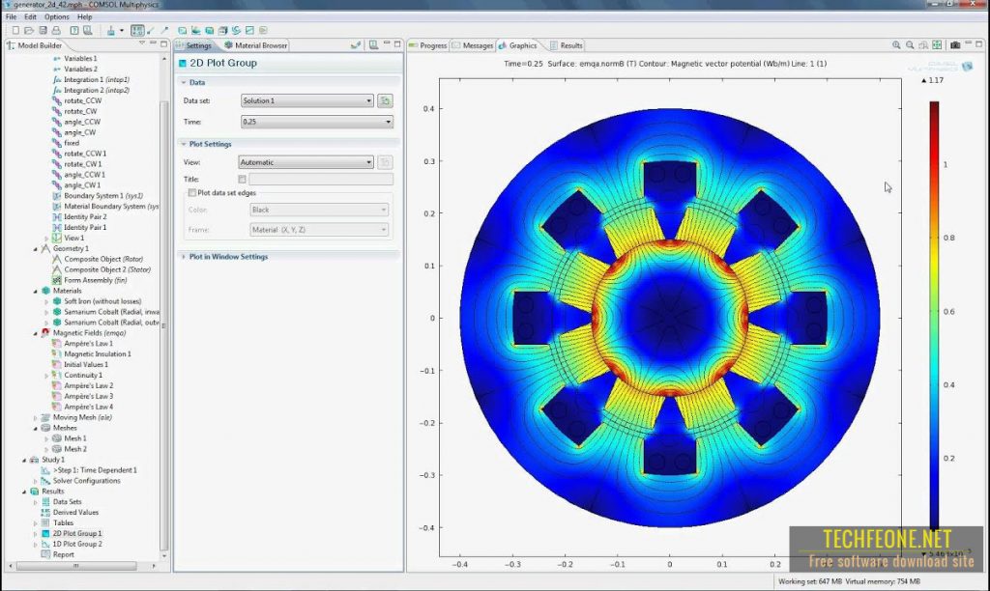The height and width of the screenshot is (591, 990).
Task: Click the Model Builder horizontal scrollbar thumb
Action: point(75,566)
